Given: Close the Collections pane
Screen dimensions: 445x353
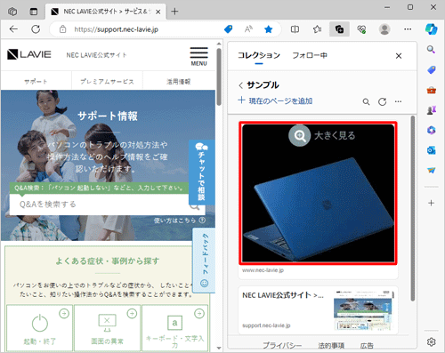Looking at the screenshot, I should pyautogui.click(x=399, y=56).
